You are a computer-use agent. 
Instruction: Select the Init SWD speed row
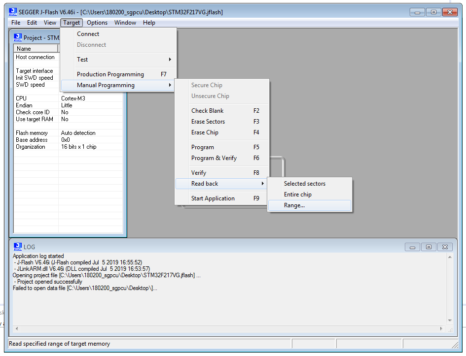click(37, 78)
